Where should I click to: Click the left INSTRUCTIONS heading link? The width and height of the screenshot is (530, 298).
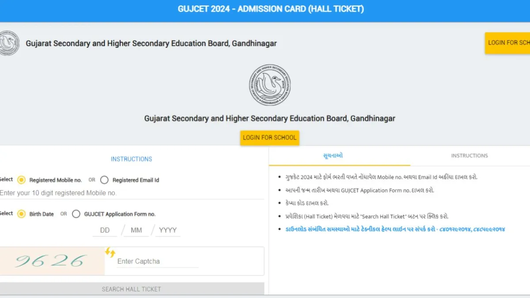point(131,159)
